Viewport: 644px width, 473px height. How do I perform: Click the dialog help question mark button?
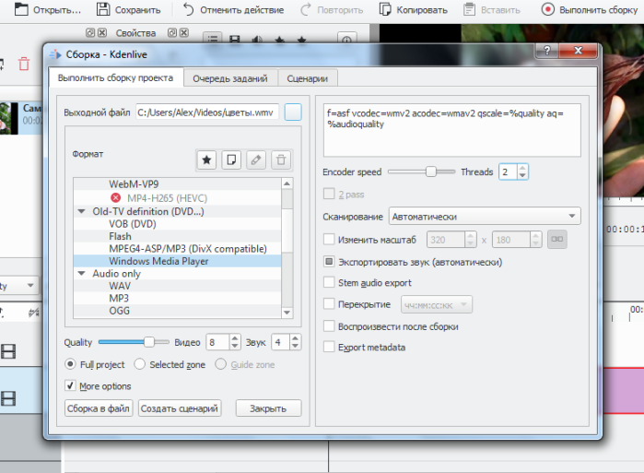(x=547, y=51)
